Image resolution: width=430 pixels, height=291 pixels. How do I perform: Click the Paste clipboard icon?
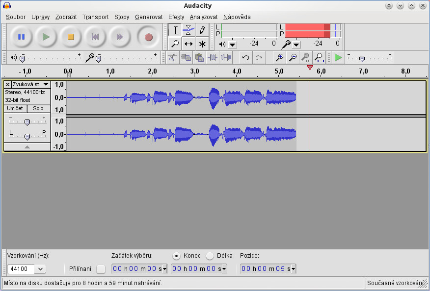pyautogui.click(x=199, y=57)
